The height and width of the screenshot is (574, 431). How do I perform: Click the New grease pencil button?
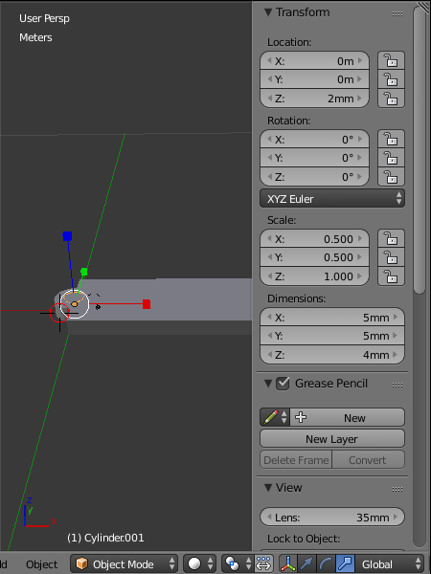pyautogui.click(x=348, y=417)
